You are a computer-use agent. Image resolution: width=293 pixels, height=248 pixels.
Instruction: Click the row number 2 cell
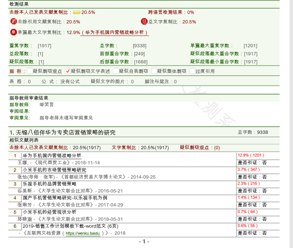click(x=15, y=170)
